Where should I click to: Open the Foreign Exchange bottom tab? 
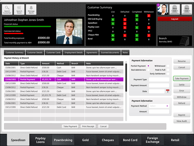coord(153,140)
